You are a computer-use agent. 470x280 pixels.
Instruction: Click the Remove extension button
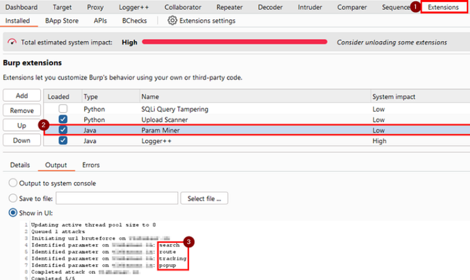coord(22,110)
